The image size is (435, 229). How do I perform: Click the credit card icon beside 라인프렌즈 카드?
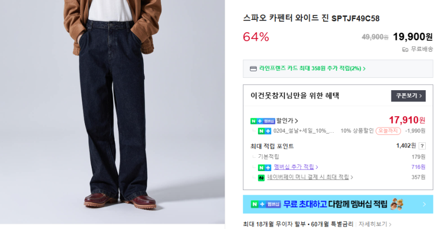point(253,69)
